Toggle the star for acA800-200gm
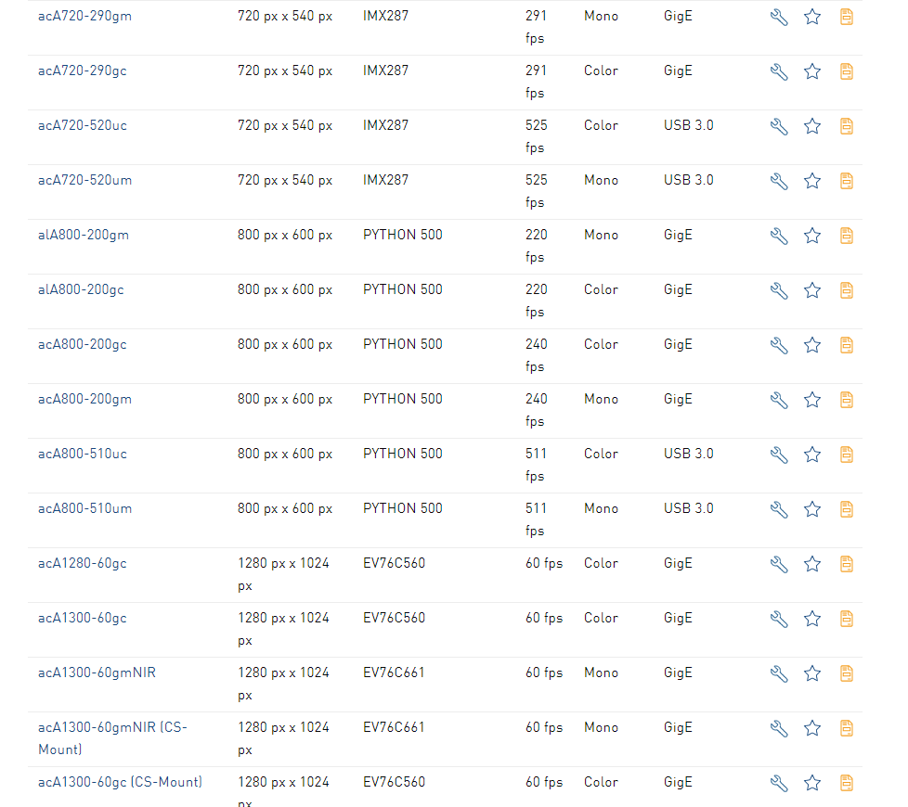This screenshot has width=908, height=807. point(812,400)
